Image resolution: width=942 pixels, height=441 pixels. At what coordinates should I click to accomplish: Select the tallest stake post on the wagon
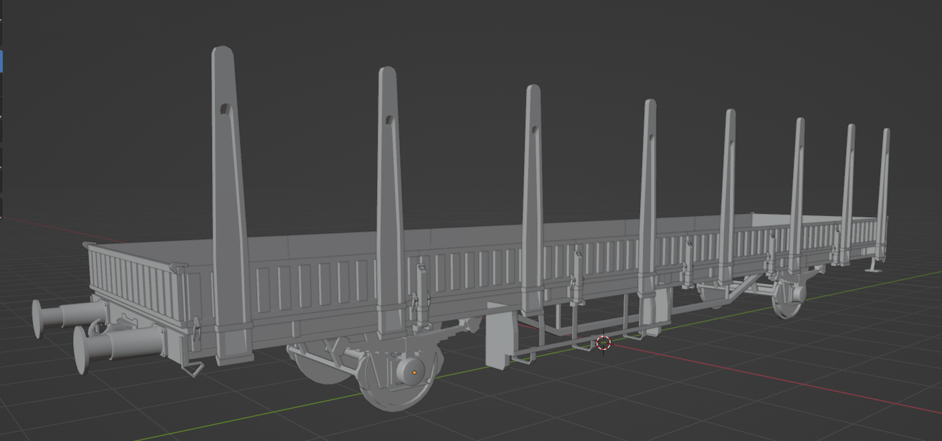tap(231, 205)
